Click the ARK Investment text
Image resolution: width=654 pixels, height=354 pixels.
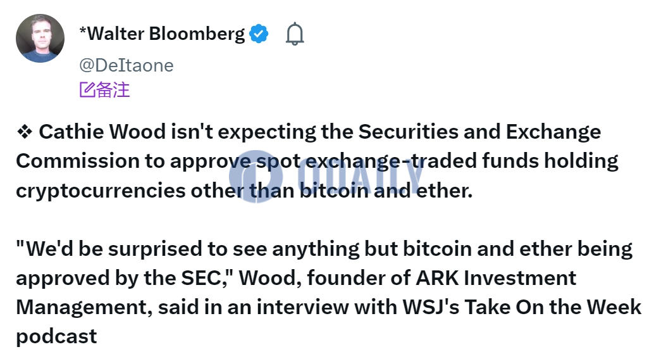[x=496, y=278]
